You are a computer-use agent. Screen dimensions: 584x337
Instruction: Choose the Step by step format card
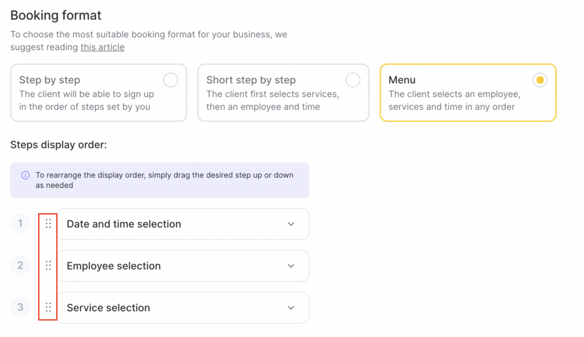click(99, 93)
